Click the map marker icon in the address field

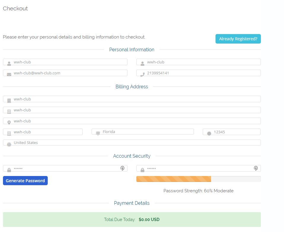pos(9,123)
